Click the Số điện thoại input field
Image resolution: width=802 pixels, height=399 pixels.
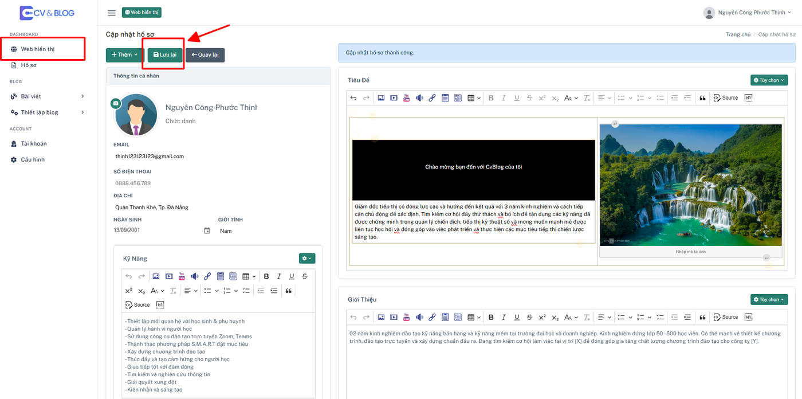tap(218, 183)
